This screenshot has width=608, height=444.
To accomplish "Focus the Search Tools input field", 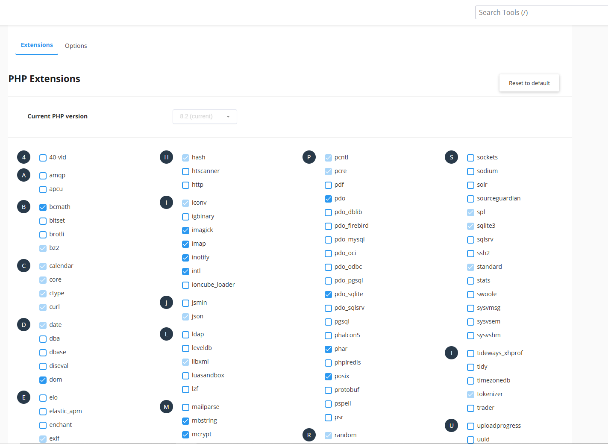I will (540, 12).
